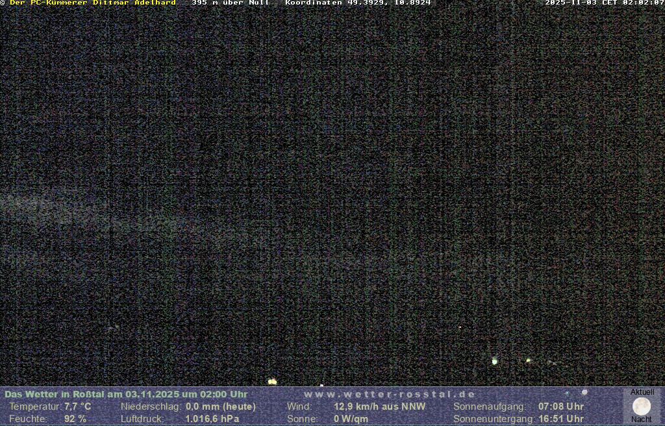Click the Der PC-Kümmerer Dittmar Adelhard credit
Image resolution: width=665 pixels, height=426 pixels.
click(92, 3)
